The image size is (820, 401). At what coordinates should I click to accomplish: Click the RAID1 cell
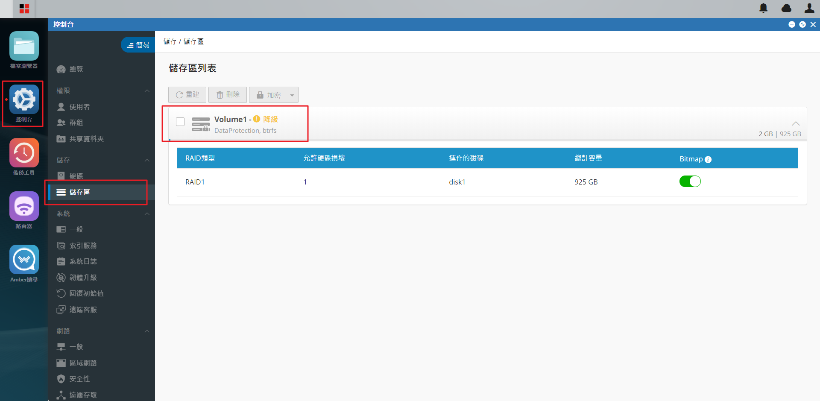click(195, 182)
